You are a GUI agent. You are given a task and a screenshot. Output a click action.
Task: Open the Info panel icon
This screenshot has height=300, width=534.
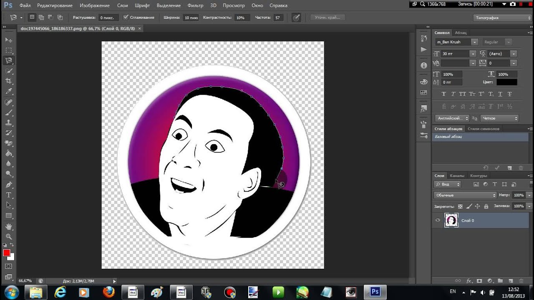424,65
